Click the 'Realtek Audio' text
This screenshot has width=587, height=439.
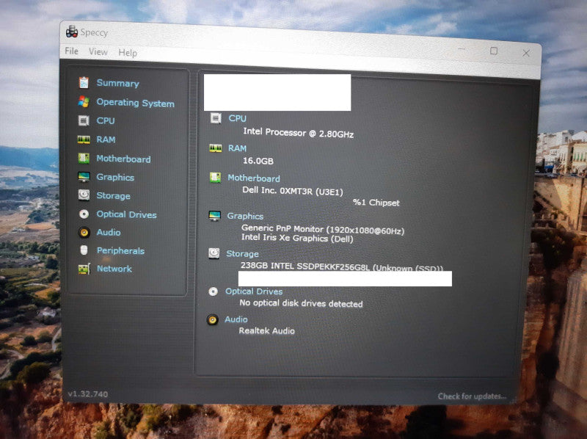coord(266,331)
